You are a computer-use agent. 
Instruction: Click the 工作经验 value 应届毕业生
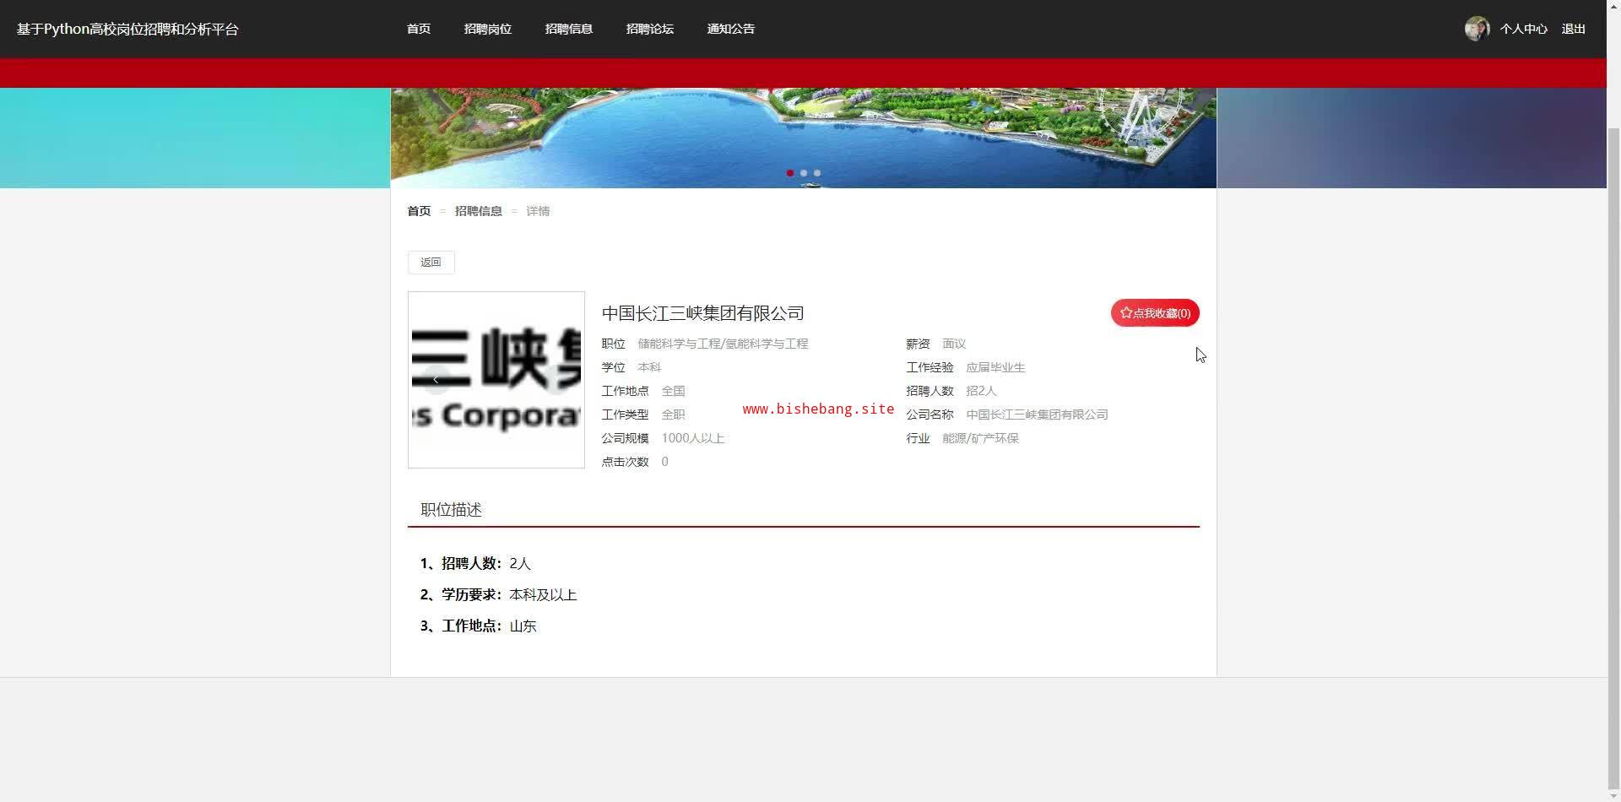pyautogui.click(x=995, y=367)
